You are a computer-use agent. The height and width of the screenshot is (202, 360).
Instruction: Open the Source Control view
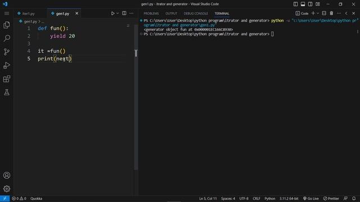(x=7, y=52)
